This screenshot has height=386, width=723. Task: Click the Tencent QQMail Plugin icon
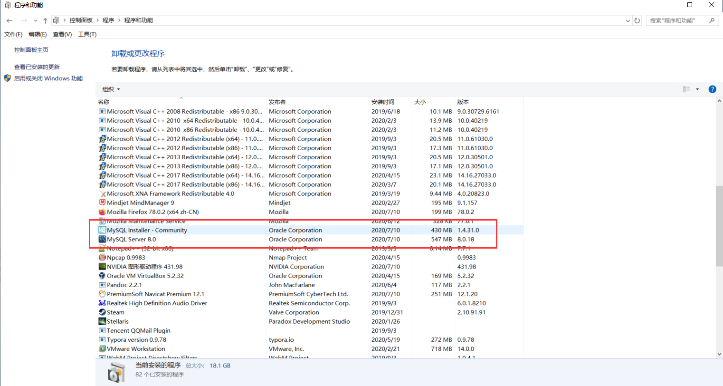[x=102, y=330]
